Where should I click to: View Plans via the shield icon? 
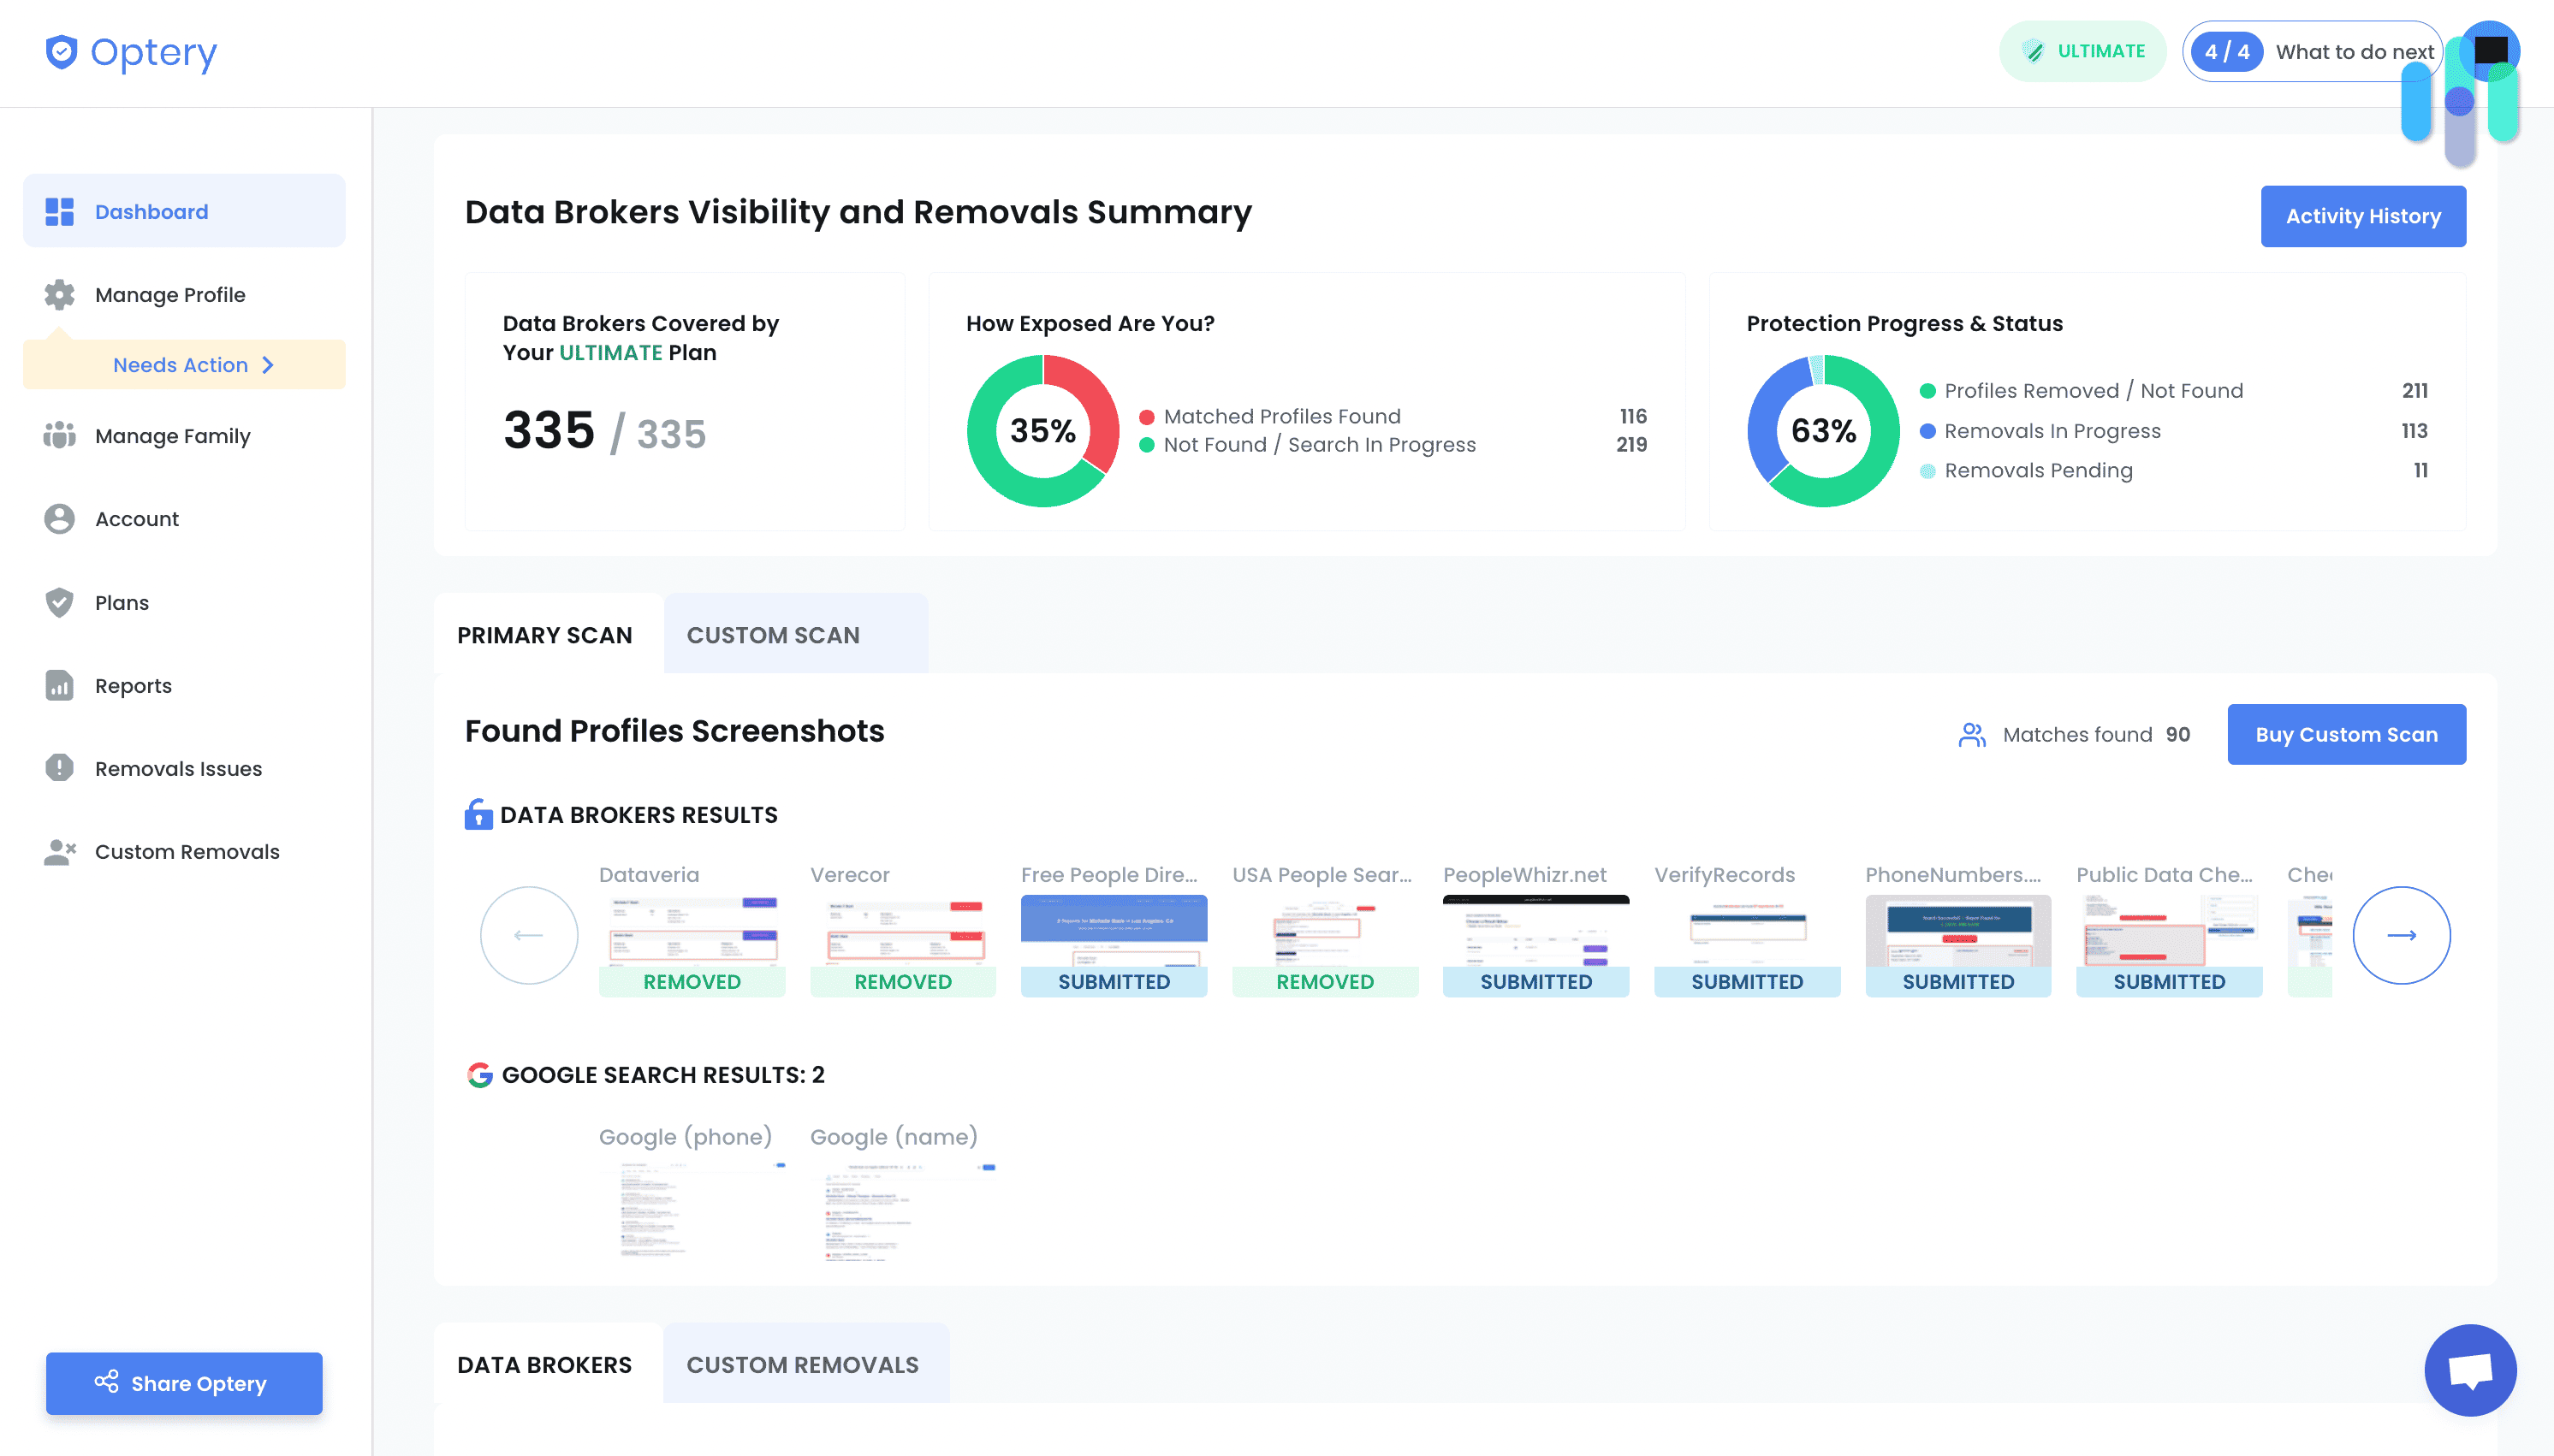pos(59,602)
